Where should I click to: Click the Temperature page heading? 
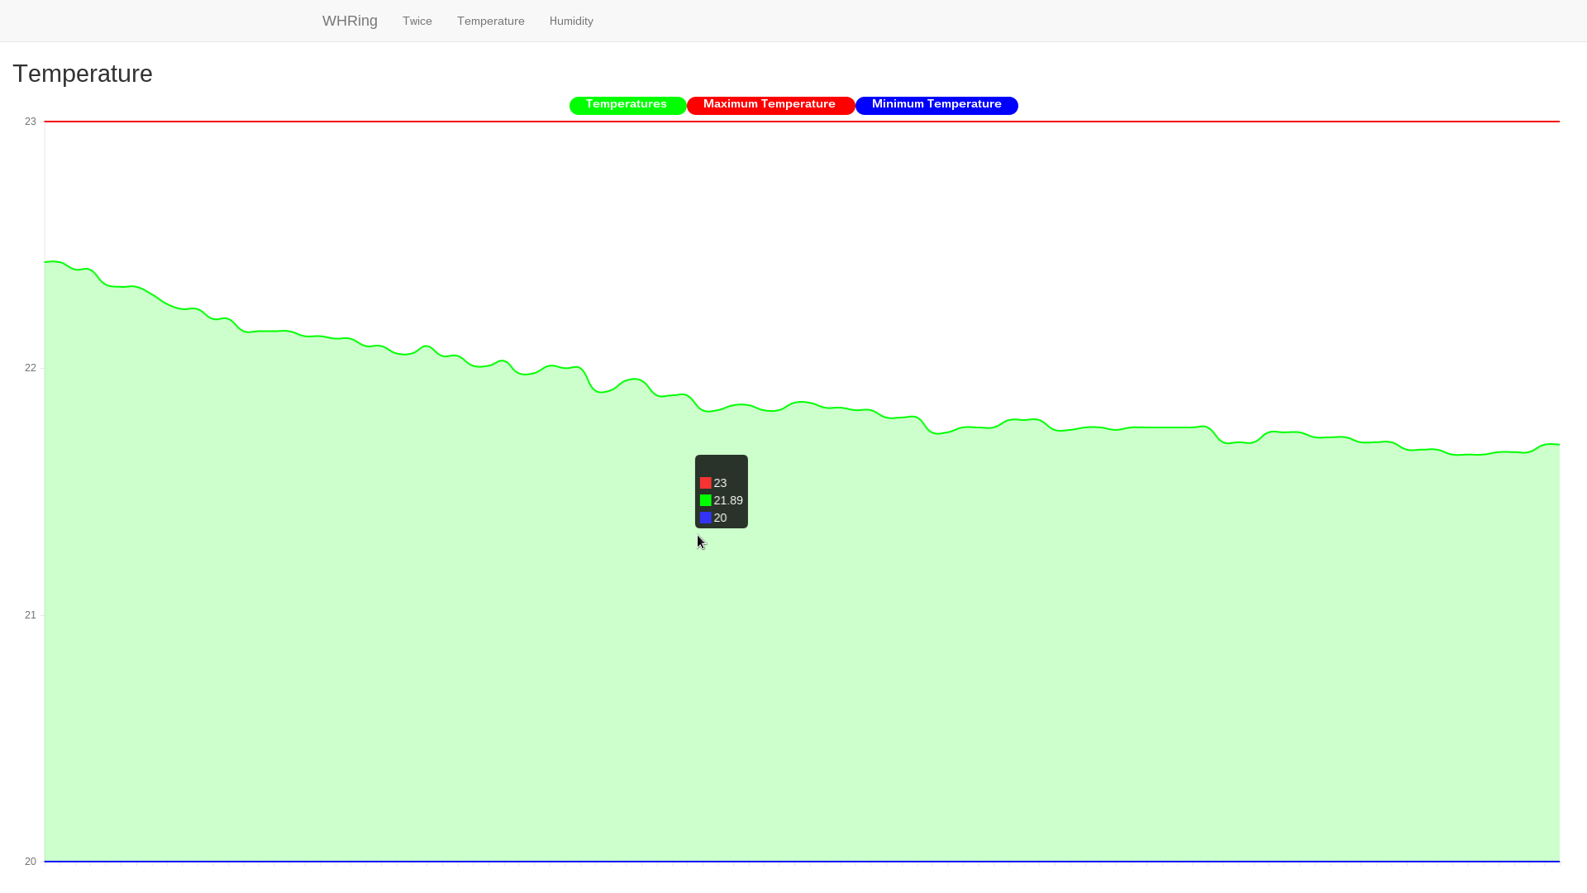pyautogui.click(x=83, y=74)
